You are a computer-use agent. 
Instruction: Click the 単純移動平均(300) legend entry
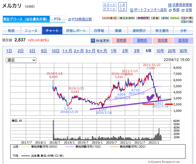pyautogui.click(x=128, y=147)
